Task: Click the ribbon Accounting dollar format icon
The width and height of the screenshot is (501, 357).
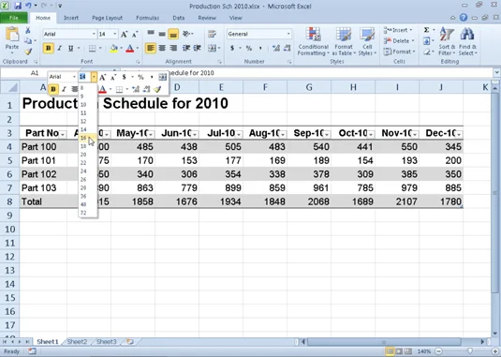Action: (x=232, y=49)
